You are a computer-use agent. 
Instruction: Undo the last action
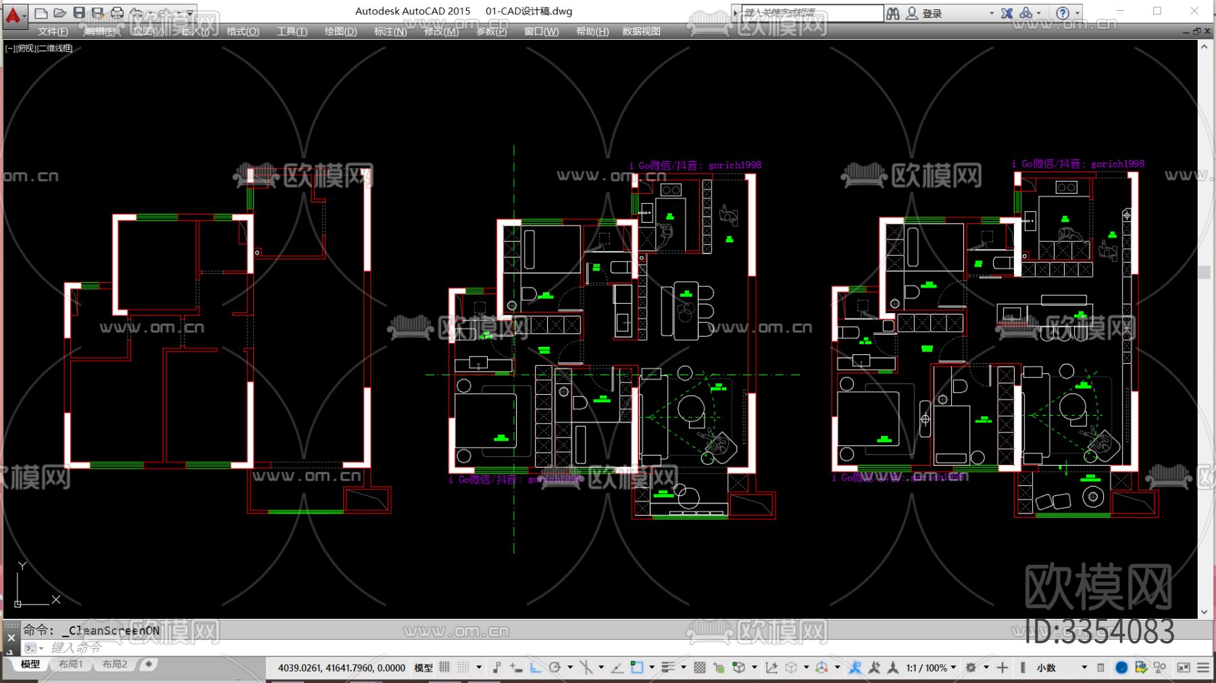click(136, 13)
